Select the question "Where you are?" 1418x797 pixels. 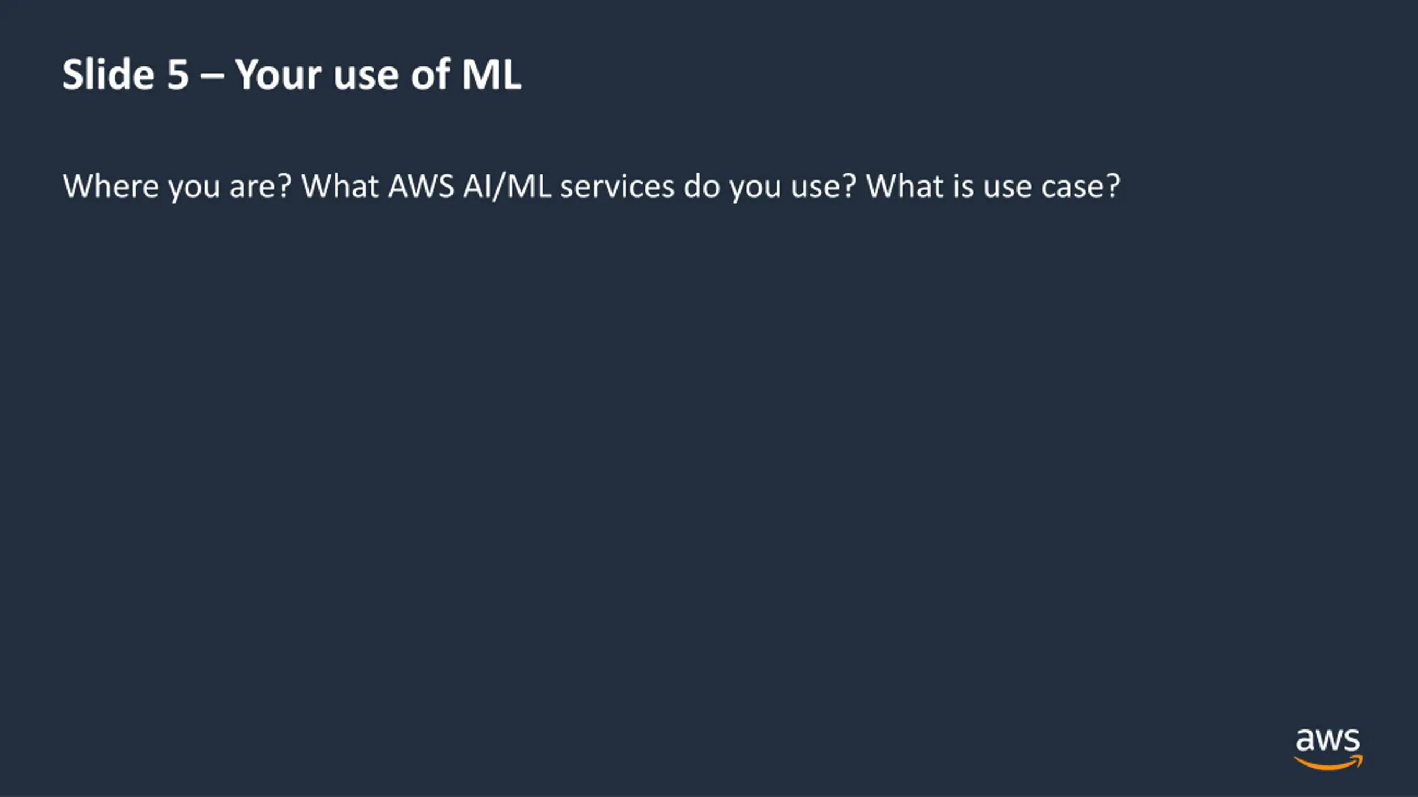point(177,186)
